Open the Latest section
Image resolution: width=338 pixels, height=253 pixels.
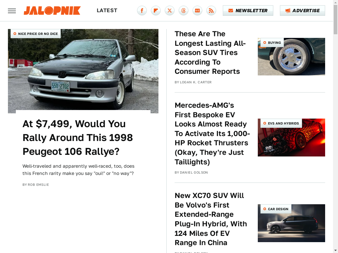(107, 11)
